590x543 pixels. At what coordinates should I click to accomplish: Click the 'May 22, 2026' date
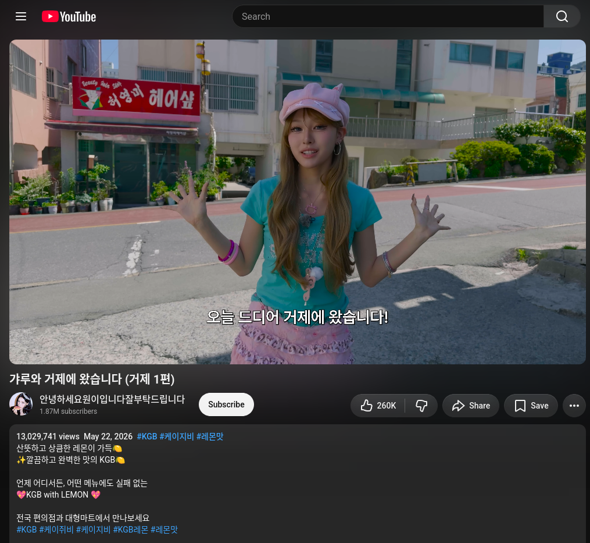[108, 436]
